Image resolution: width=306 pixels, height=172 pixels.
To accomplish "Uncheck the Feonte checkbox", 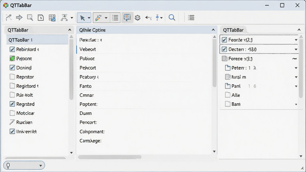I will tap(224, 40).
